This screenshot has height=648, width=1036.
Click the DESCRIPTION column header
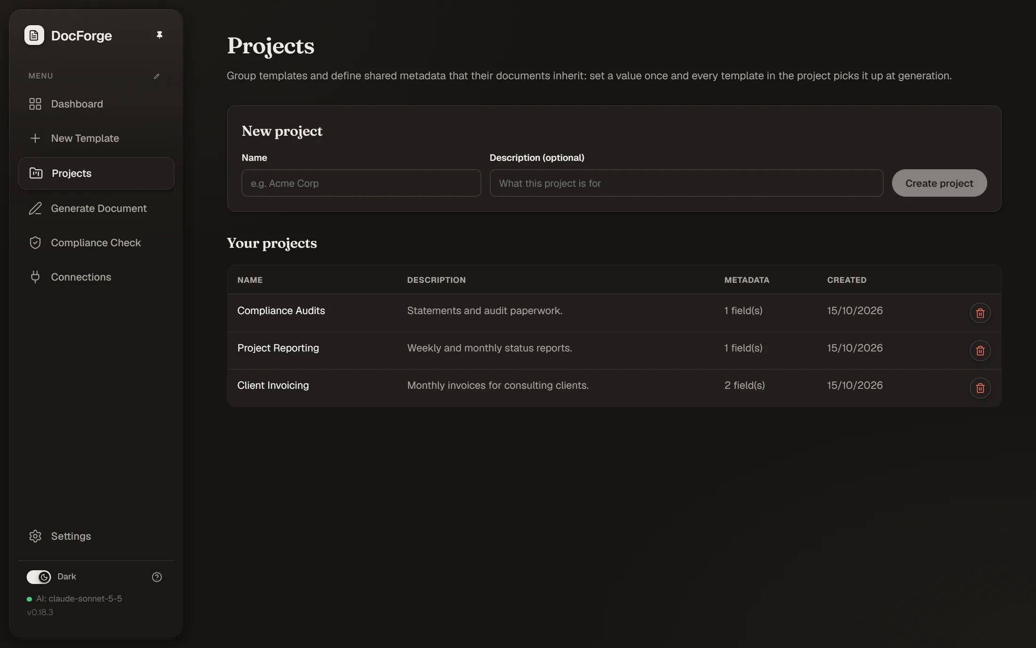point(436,280)
